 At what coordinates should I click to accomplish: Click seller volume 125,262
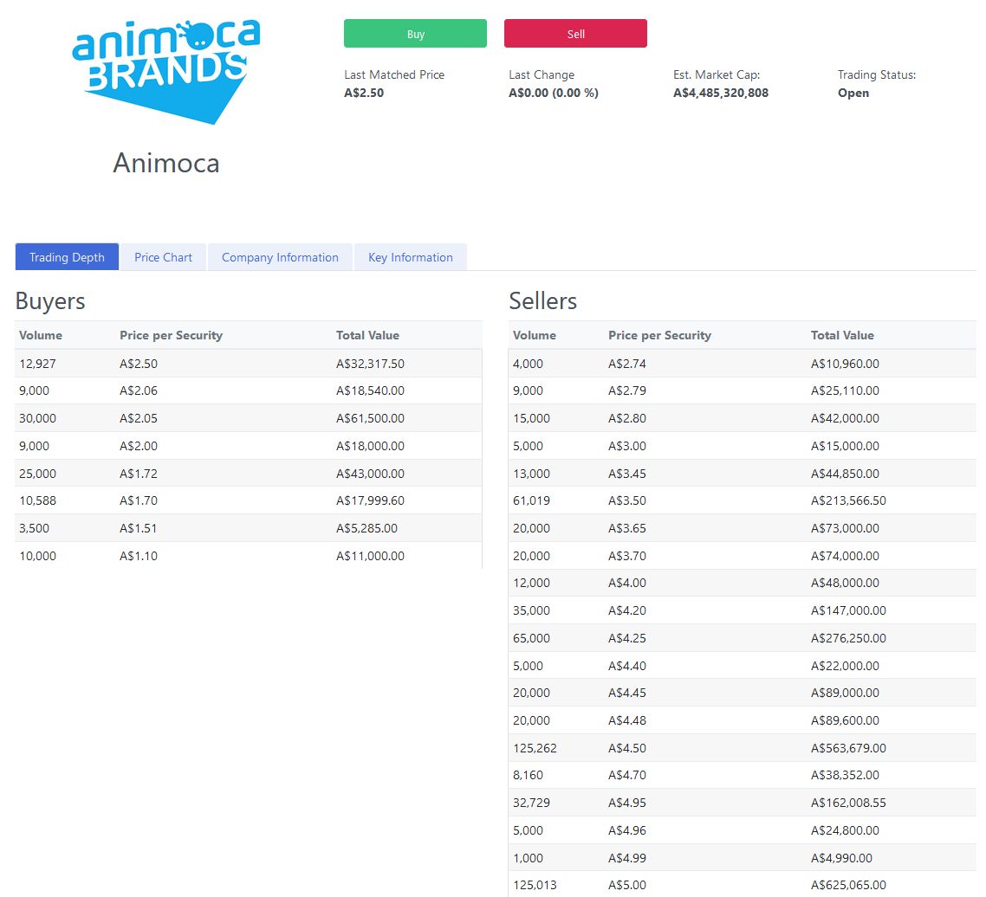click(x=535, y=748)
